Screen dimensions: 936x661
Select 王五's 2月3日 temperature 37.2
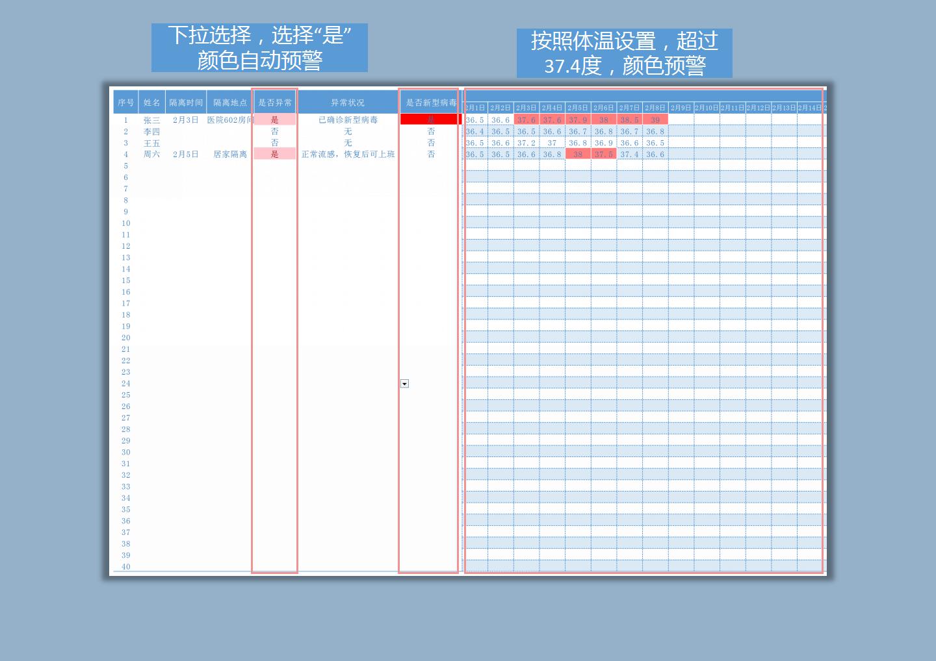tap(526, 143)
